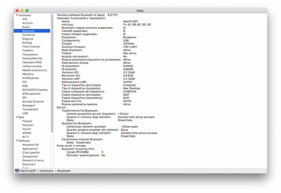The image size is (281, 193).
Task: Open Schede Ethernet entry
Action: [x=33, y=102]
